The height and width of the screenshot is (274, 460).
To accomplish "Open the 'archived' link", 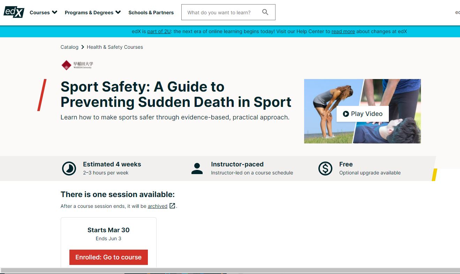I will [158, 206].
